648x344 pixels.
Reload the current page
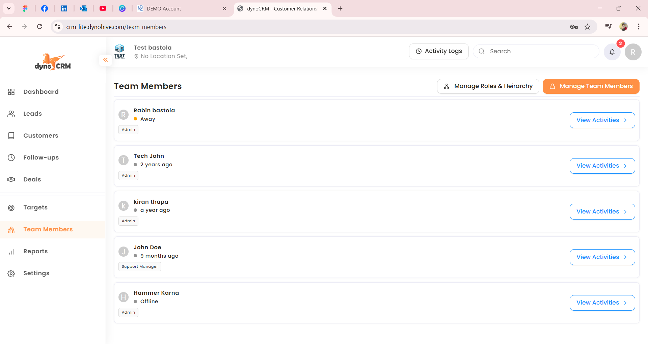[39, 27]
